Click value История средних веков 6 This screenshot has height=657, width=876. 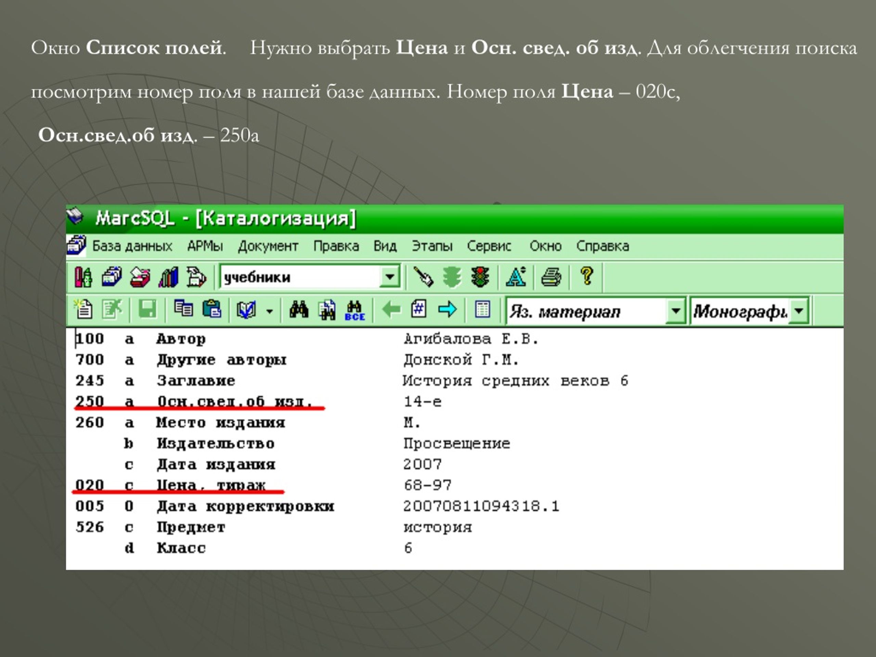click(516, 381)
